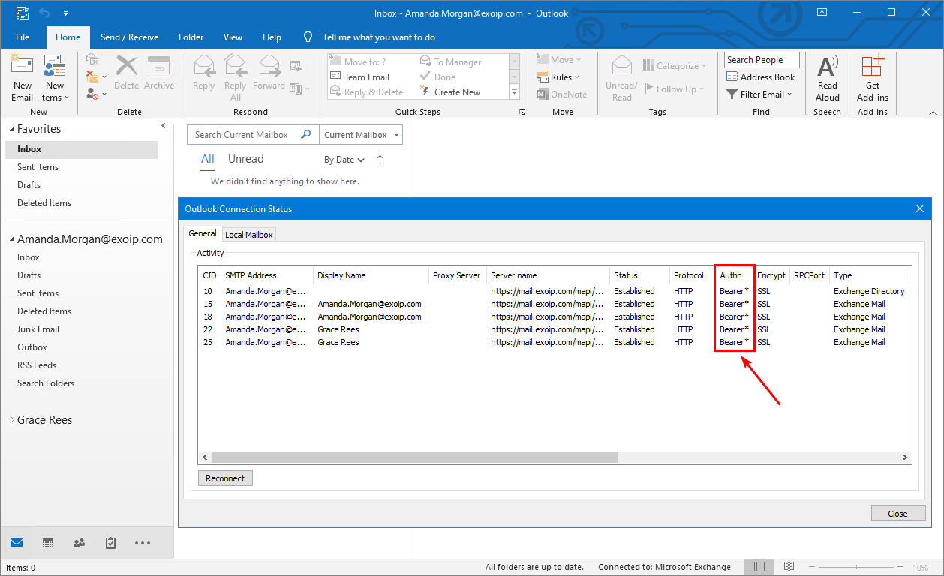Open Tasks view in navigation bar
Image resolution: width=944 pixels, height=576 pixels.
click(110, 543)
